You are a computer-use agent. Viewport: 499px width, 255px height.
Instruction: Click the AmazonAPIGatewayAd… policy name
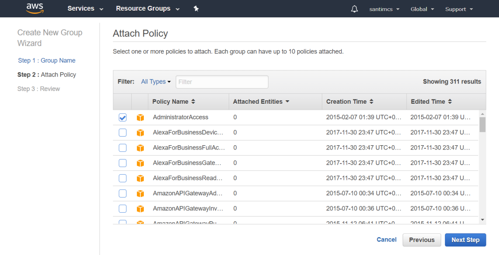(x=188, y=193)
